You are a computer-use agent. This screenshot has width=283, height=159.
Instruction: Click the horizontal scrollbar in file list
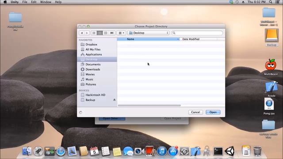point(149,106)
